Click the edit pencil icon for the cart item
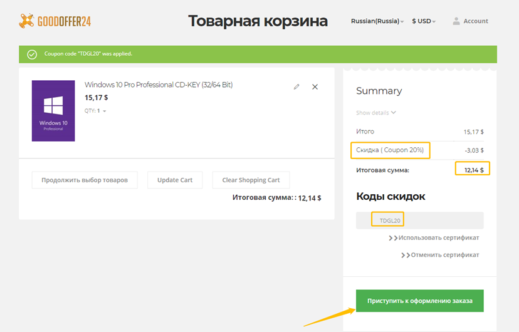This screenshot has height=332, width=519. [296, 87]
